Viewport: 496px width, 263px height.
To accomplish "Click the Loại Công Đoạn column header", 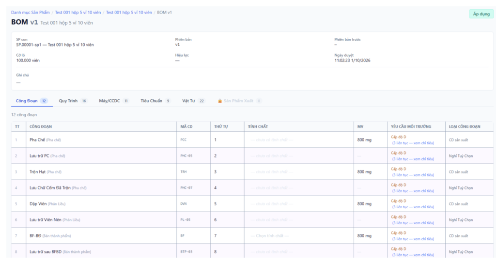I will coord(465,126).
